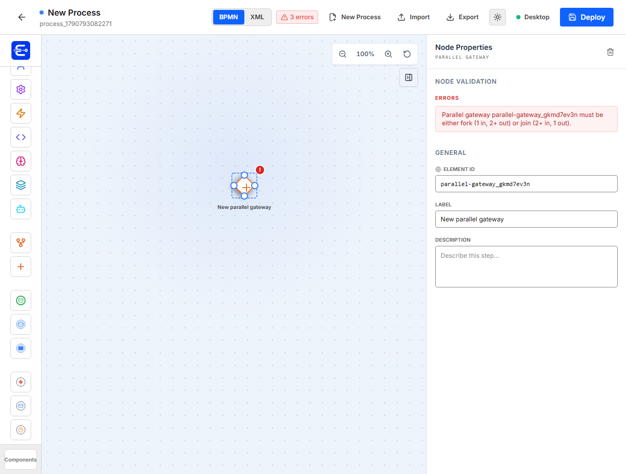Click the 100% zoom level
The width and height of the screenshot is (626, 474).
(x=366, y=54)
